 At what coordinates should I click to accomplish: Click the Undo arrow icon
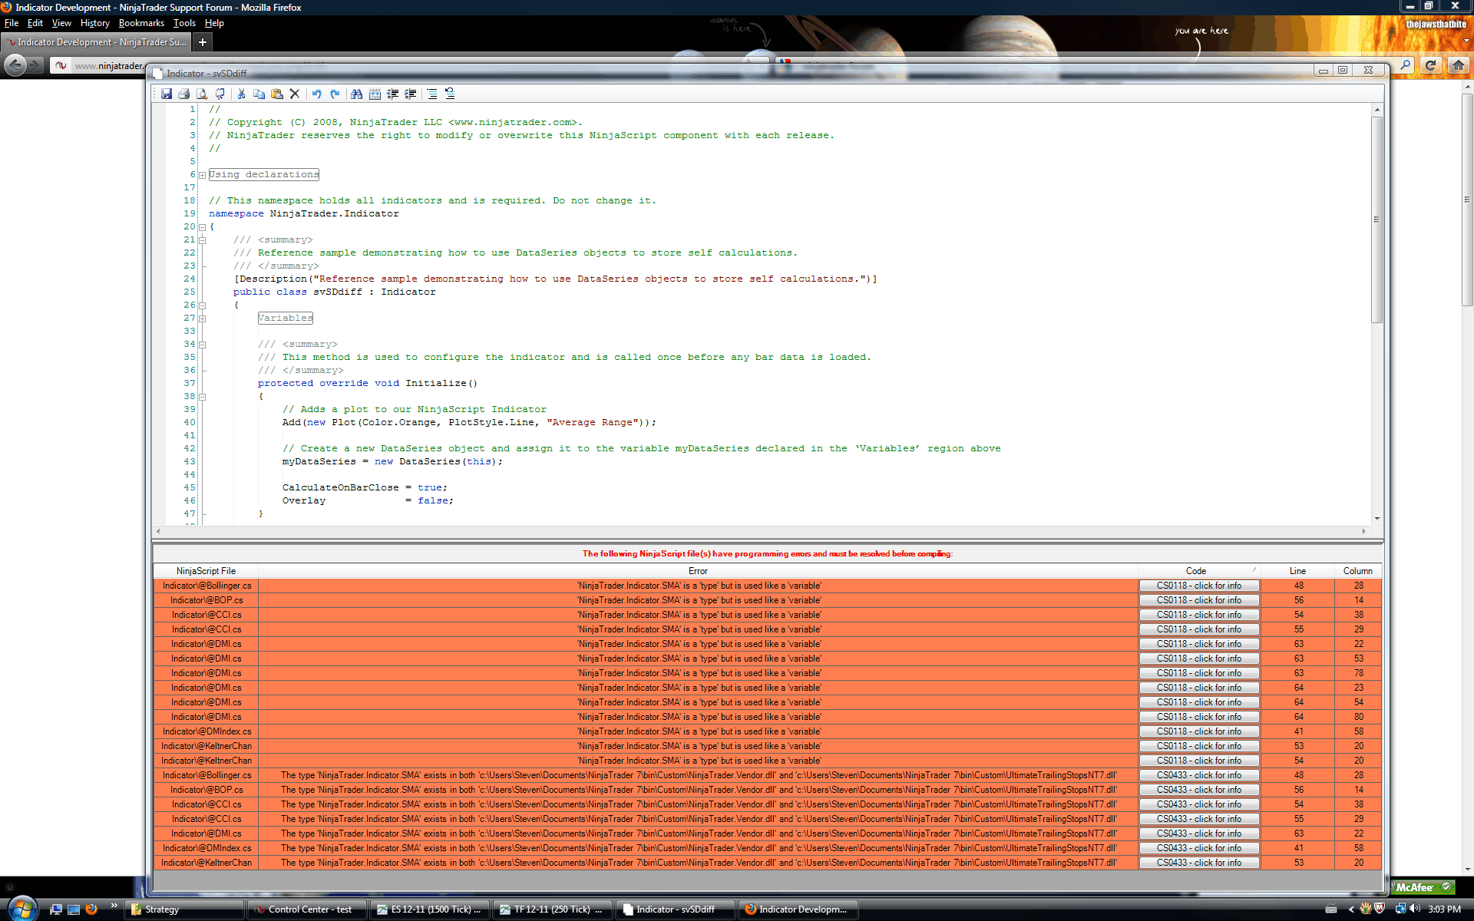(x=316, y=94)
